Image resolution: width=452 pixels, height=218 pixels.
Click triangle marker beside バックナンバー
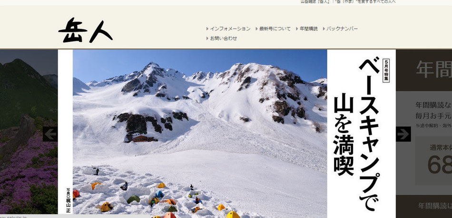click(324, 29)
